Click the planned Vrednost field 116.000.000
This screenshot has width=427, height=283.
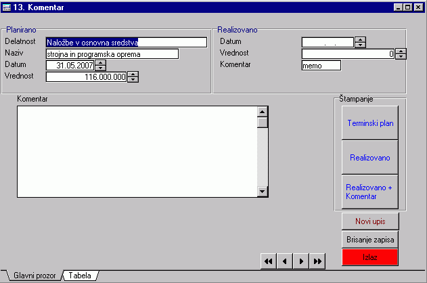click(x=86, y=77)
